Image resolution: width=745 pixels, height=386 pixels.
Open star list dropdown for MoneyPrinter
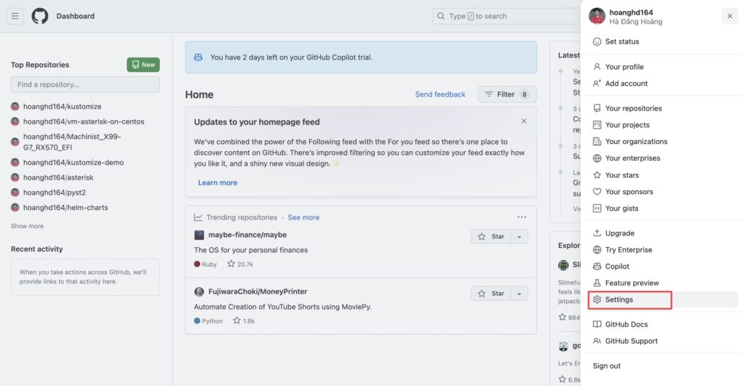519,294
